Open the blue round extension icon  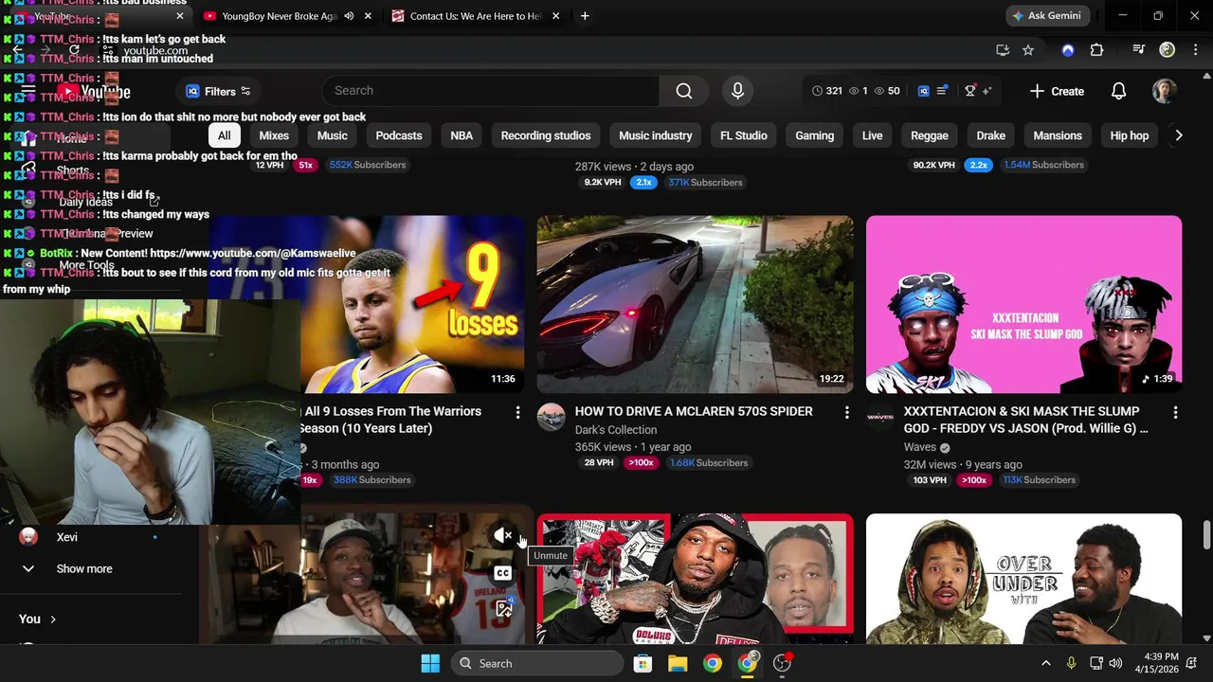click(1068, 50)
